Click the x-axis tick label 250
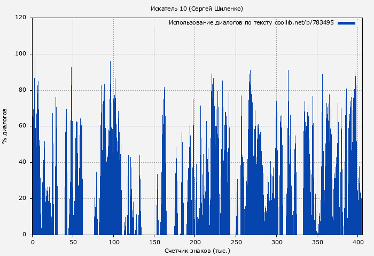 click(x=236, y=242)
